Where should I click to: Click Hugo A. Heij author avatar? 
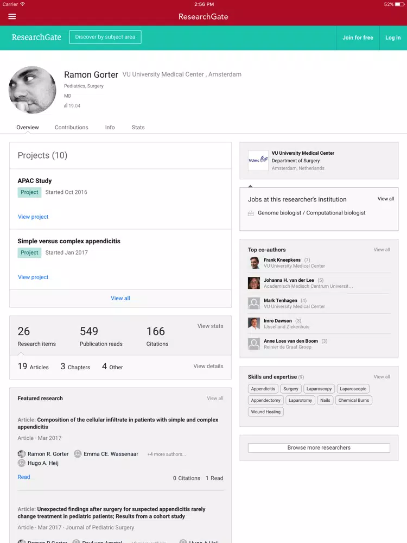(x=22, y=463)
